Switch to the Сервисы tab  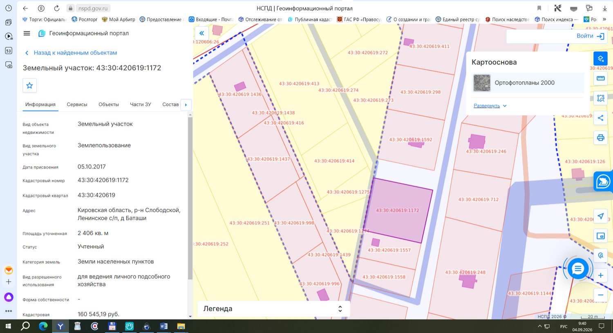[x=77, y=105]
